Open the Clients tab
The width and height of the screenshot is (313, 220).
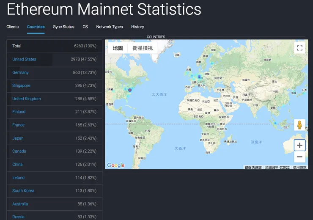coord(13,27)
